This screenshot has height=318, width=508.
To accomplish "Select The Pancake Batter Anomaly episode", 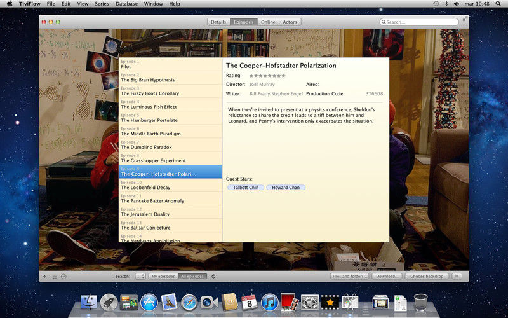I will (x=170, y=198).
